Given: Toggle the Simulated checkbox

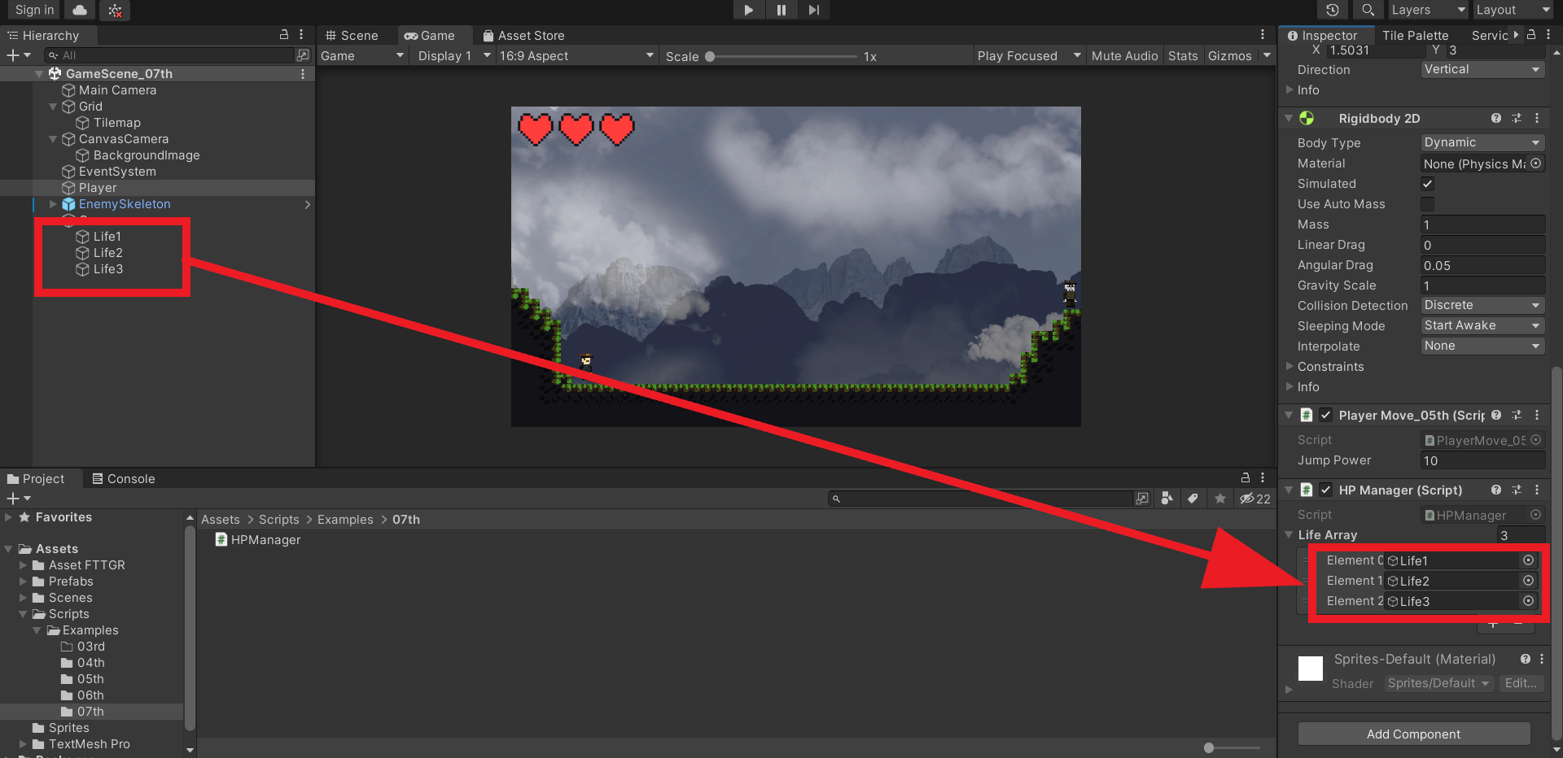Looking at the screenshot, I should click(1427, 183).
